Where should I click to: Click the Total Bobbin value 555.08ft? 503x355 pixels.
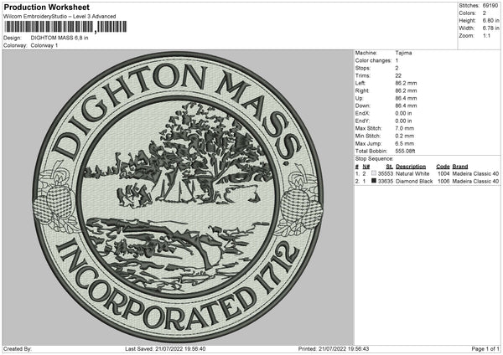point(405,151)
